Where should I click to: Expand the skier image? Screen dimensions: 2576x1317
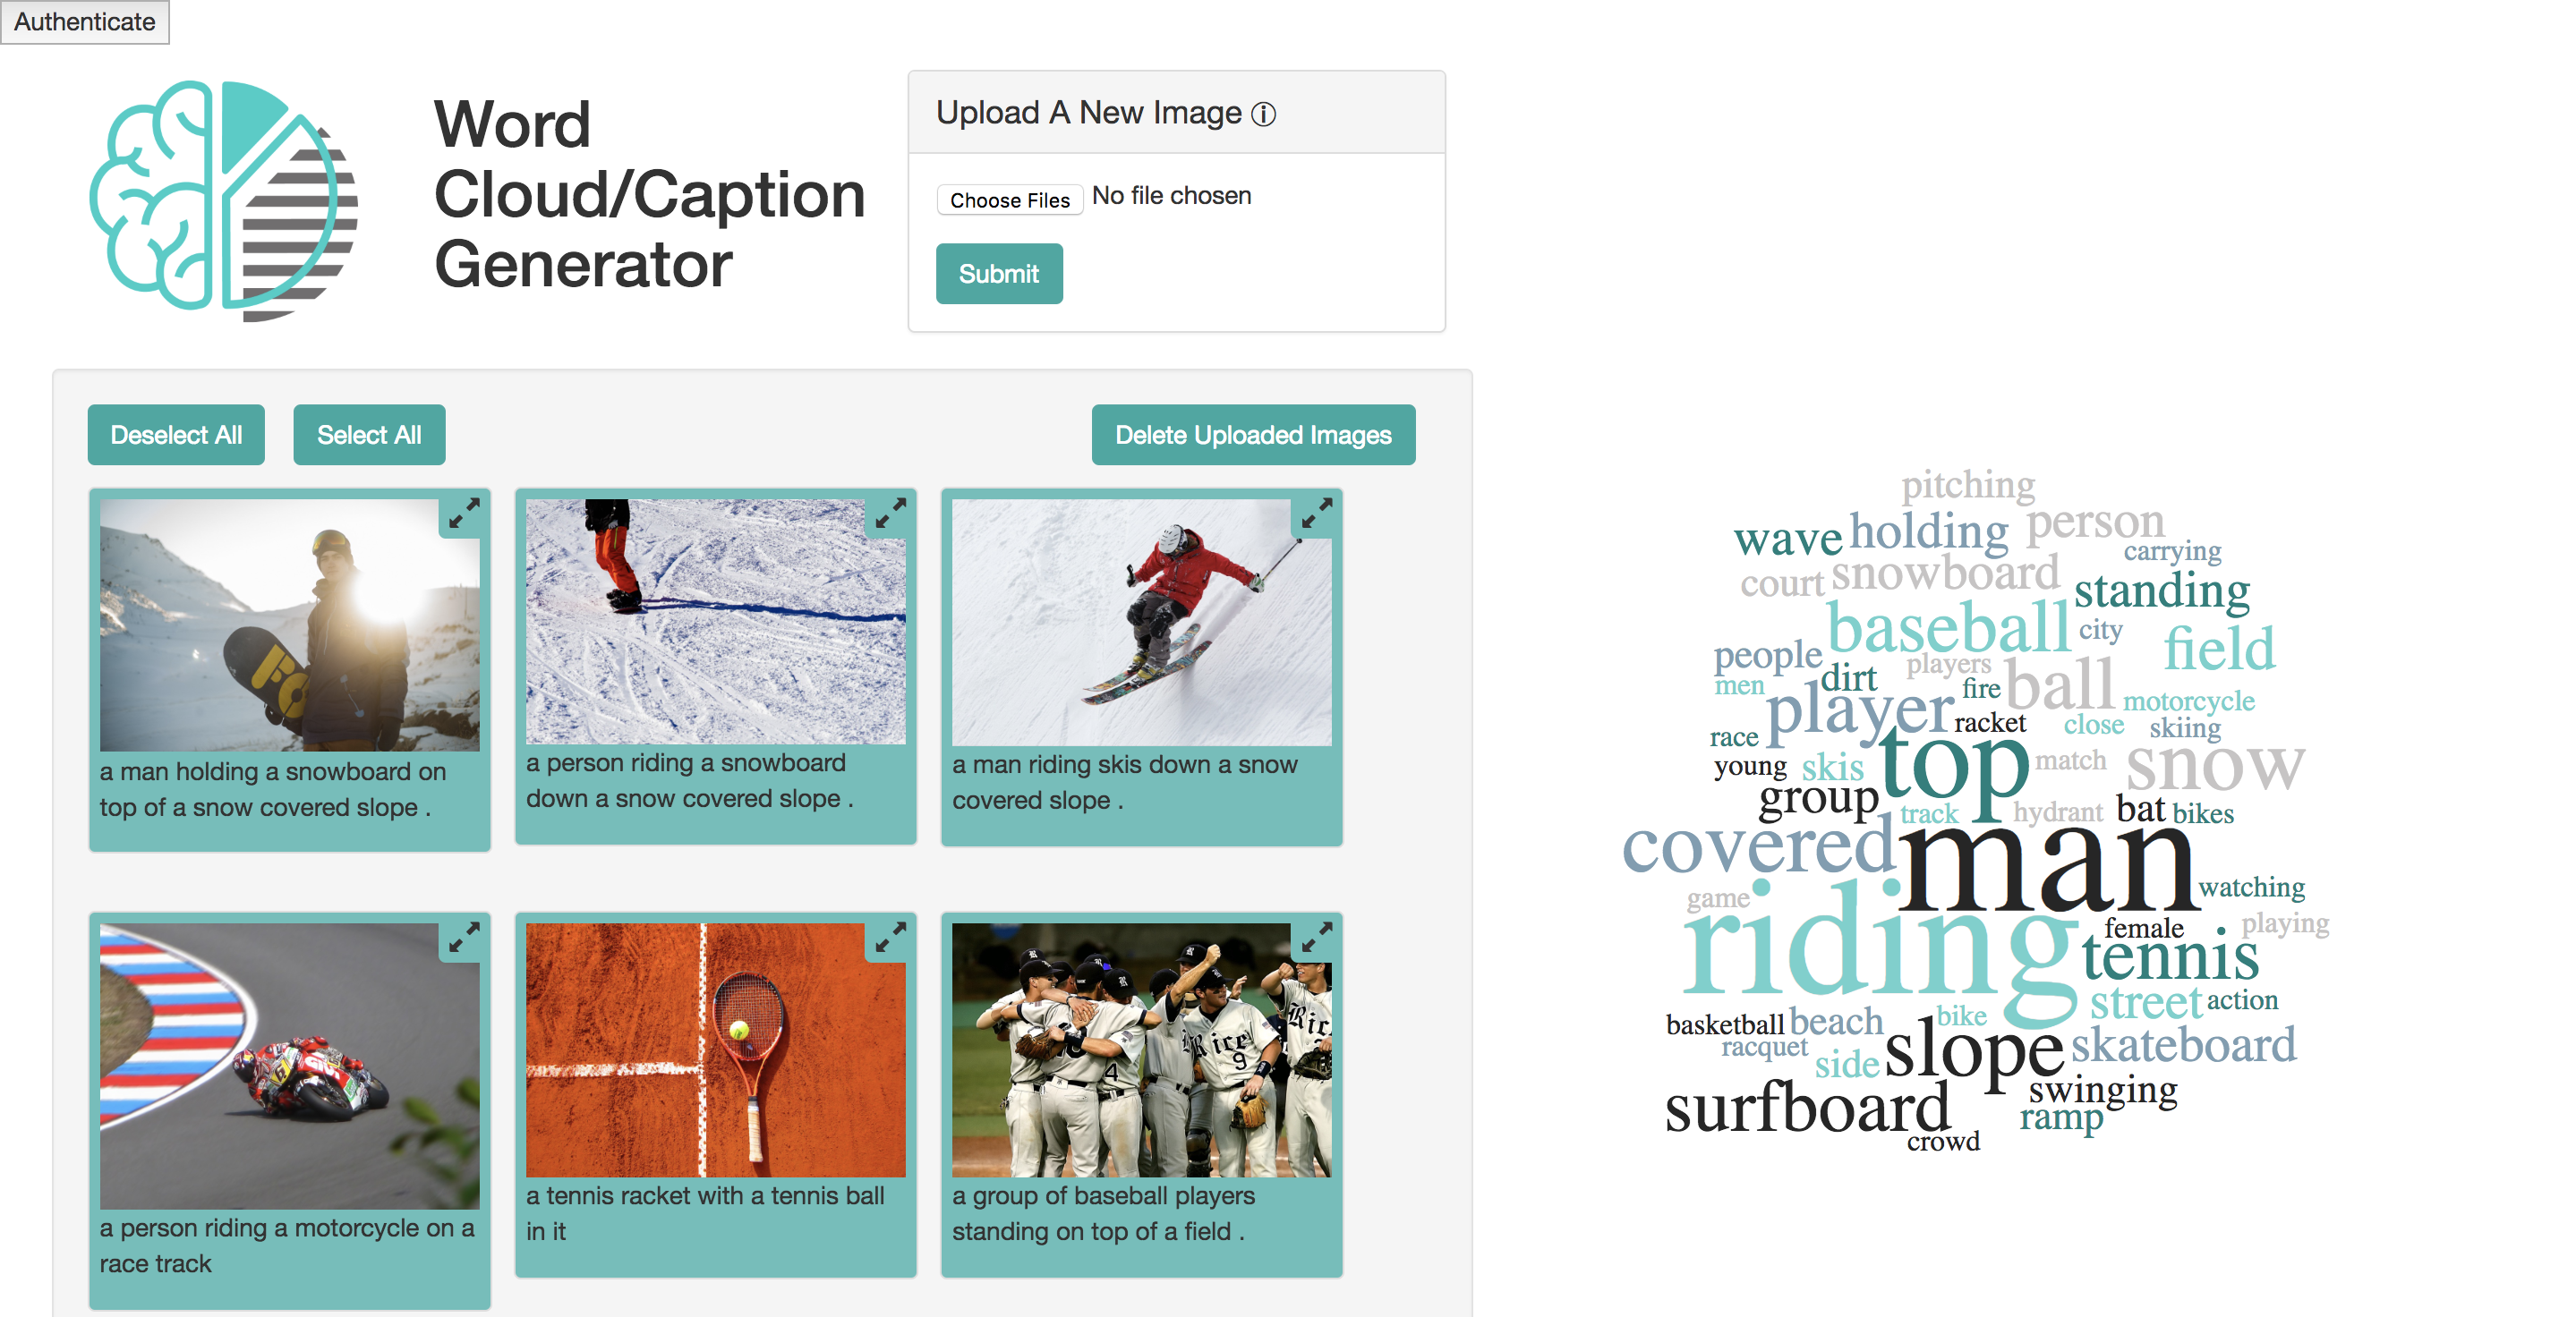point(1315,514)
